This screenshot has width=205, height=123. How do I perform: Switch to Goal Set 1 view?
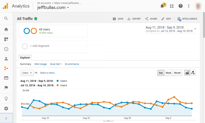coord(56,64)
